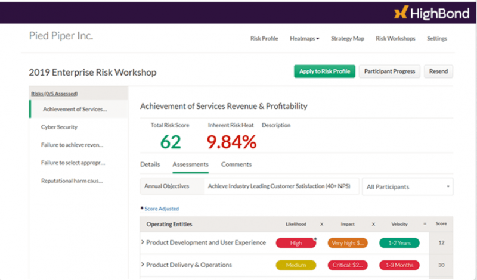Click the Operating Entities column header
The height and width of the screenshot is (280, 477).
tap(169, 225)
